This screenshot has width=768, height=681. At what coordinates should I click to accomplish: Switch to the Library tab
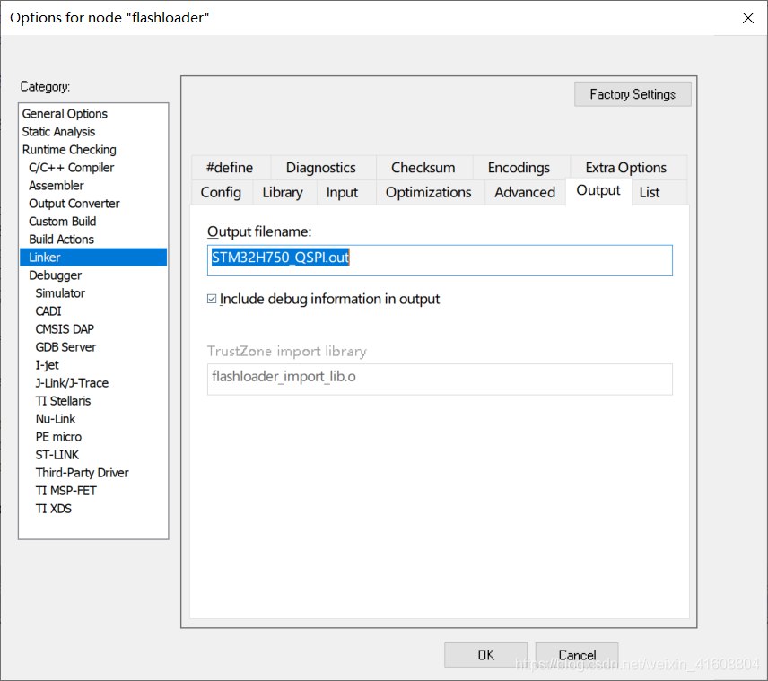(283, 192)
